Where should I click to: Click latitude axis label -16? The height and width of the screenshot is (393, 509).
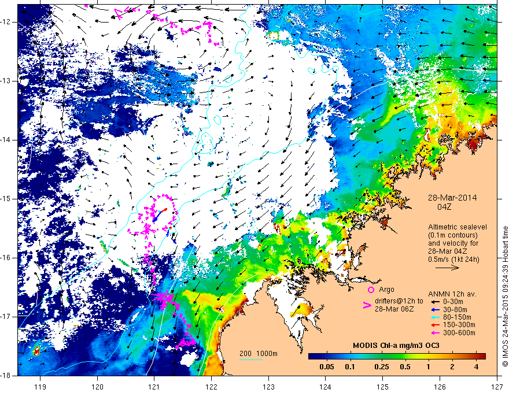(6, 258)
